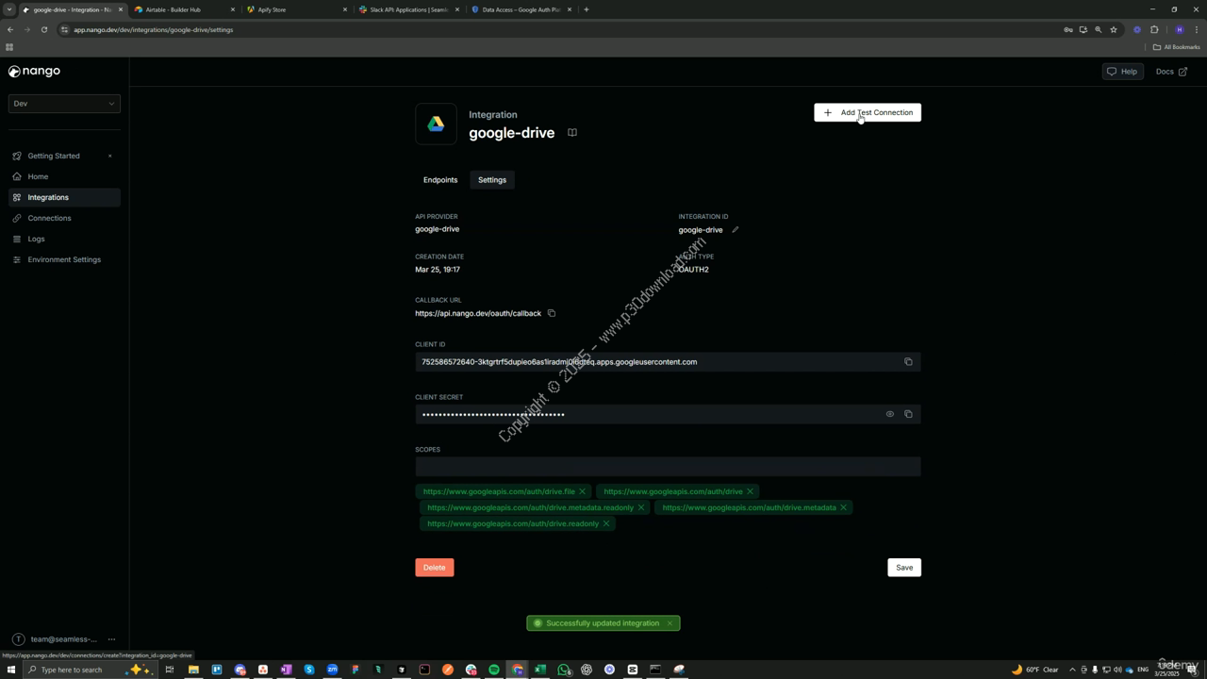Open Spotify from the taskbar
The width and height of the screenshot is (1207, 679).
494,670
